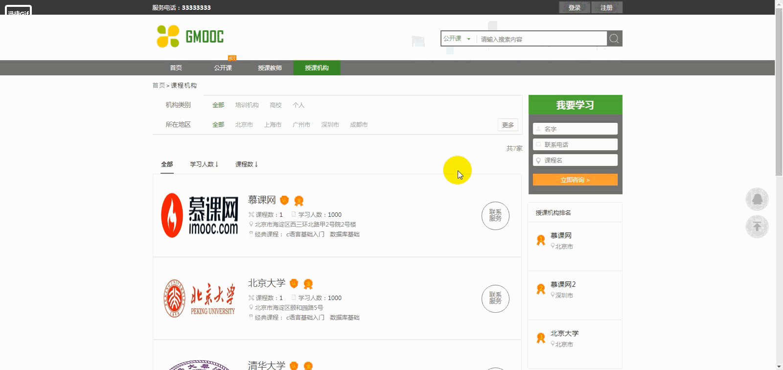
Task: Click rank medal icon beside 慕课网2
Action: pyautogui.click(x=541, y=289)
